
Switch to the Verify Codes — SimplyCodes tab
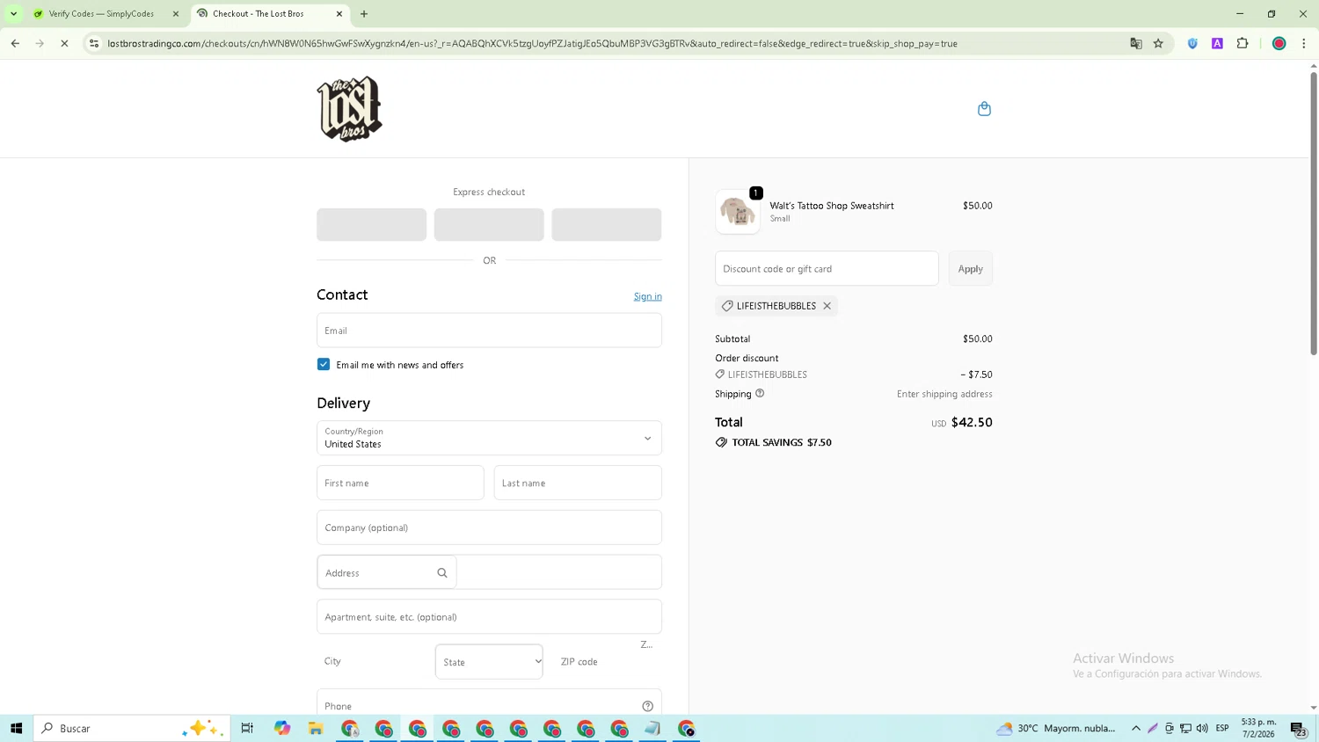click(101, 14)
